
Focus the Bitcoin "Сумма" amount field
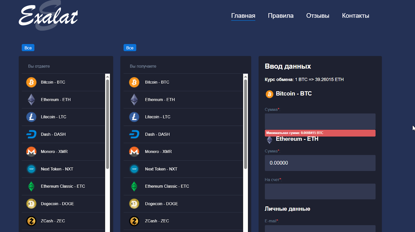tap(320, 121)
